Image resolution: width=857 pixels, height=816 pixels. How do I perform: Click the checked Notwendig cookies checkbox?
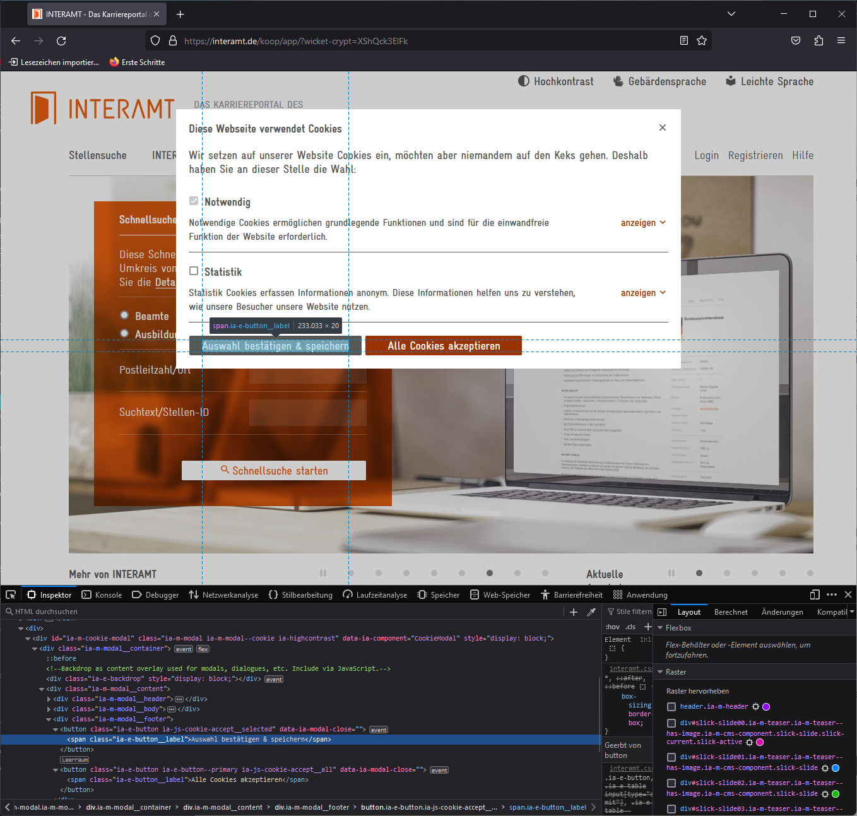(x=194, y=201)
